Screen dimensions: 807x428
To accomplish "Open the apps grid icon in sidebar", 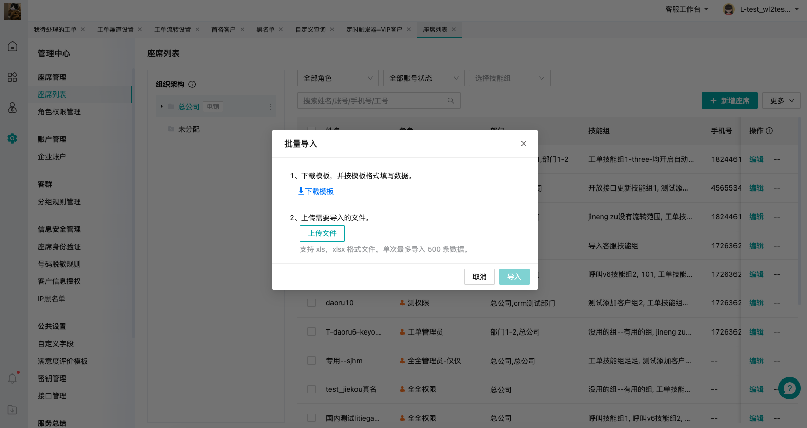I will click(x=12, y=77).
